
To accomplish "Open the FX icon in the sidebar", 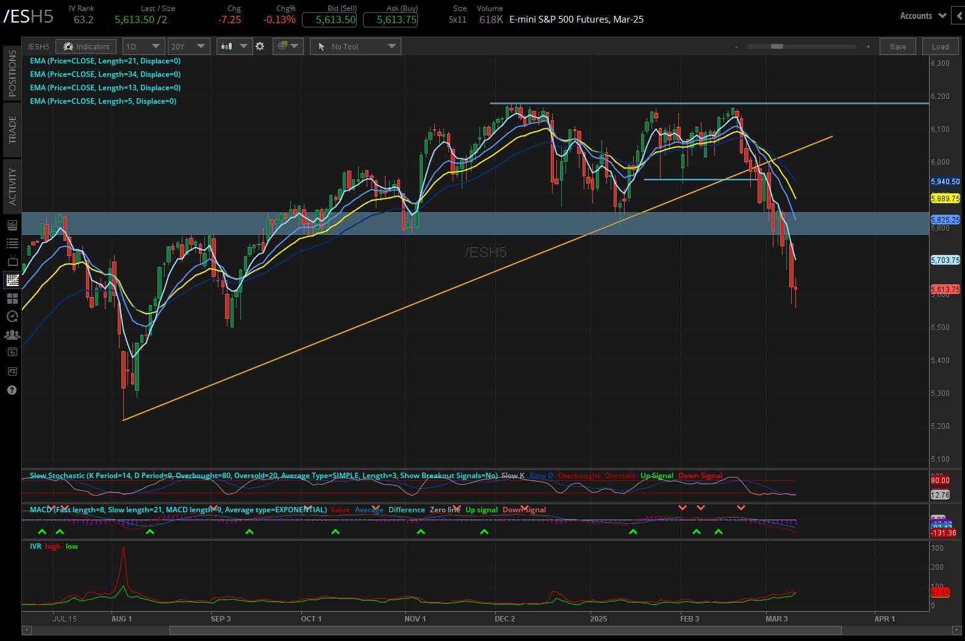I will pyautogui.click(x=12, y=371).
